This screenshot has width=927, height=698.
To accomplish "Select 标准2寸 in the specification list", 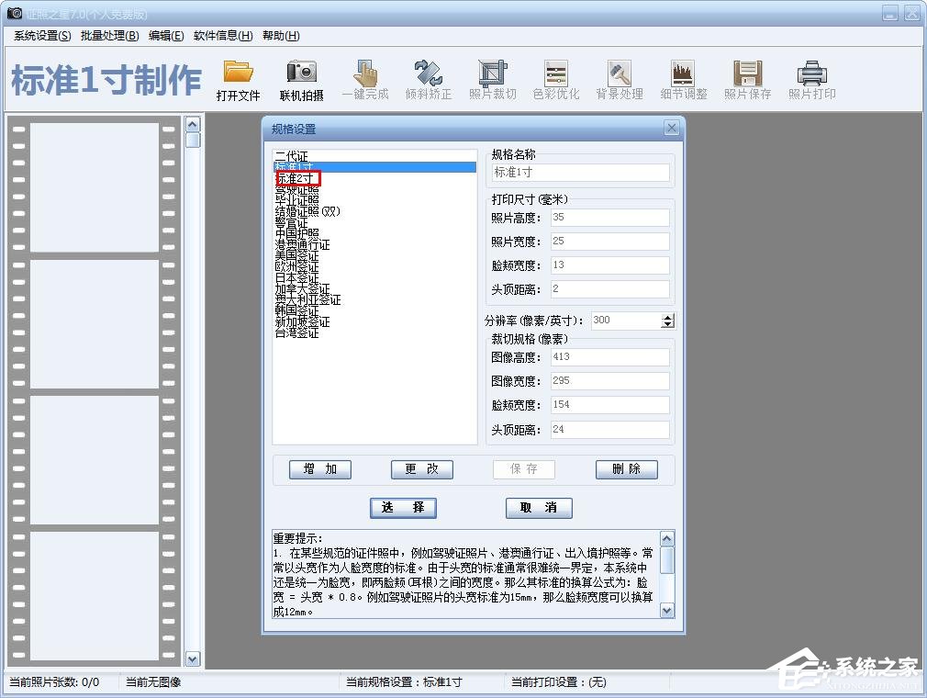I will tap(297, 178).
